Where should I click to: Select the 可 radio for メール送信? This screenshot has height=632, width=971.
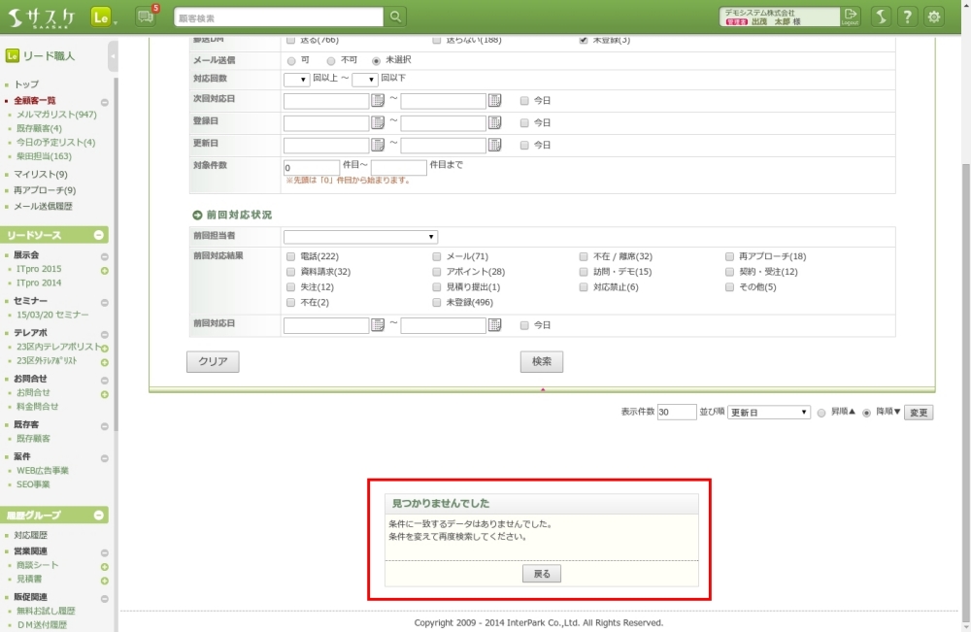291,60
